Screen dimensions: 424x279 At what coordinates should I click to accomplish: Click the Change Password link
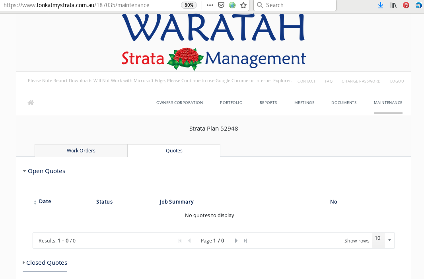click(361, 81)
